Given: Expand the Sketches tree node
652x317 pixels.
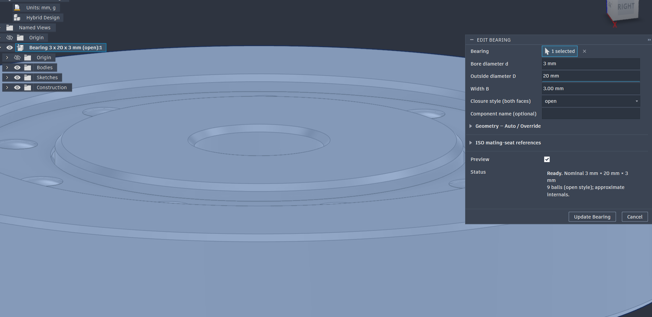Looking at the screenshot, I should [7, 78].
